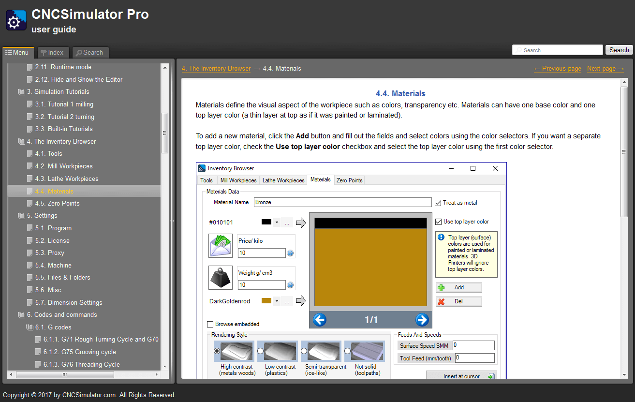Click the previous material blue arrow
The image size is (635, 402).
point(320,320)
